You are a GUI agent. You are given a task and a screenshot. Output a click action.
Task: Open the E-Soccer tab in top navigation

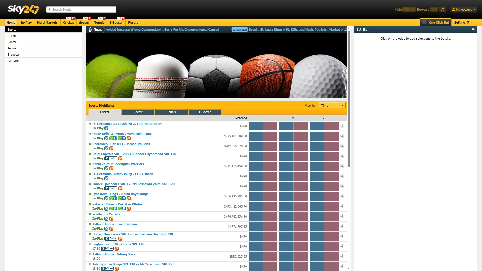[x=116, y=22]
